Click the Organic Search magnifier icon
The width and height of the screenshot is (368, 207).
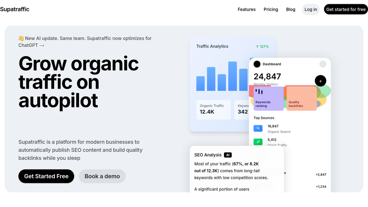[258, 128]
